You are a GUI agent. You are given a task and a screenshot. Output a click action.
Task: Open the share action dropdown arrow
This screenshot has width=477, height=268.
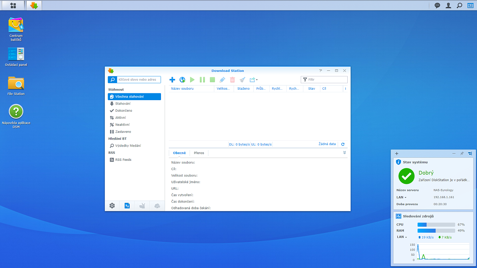pos(257,80)
